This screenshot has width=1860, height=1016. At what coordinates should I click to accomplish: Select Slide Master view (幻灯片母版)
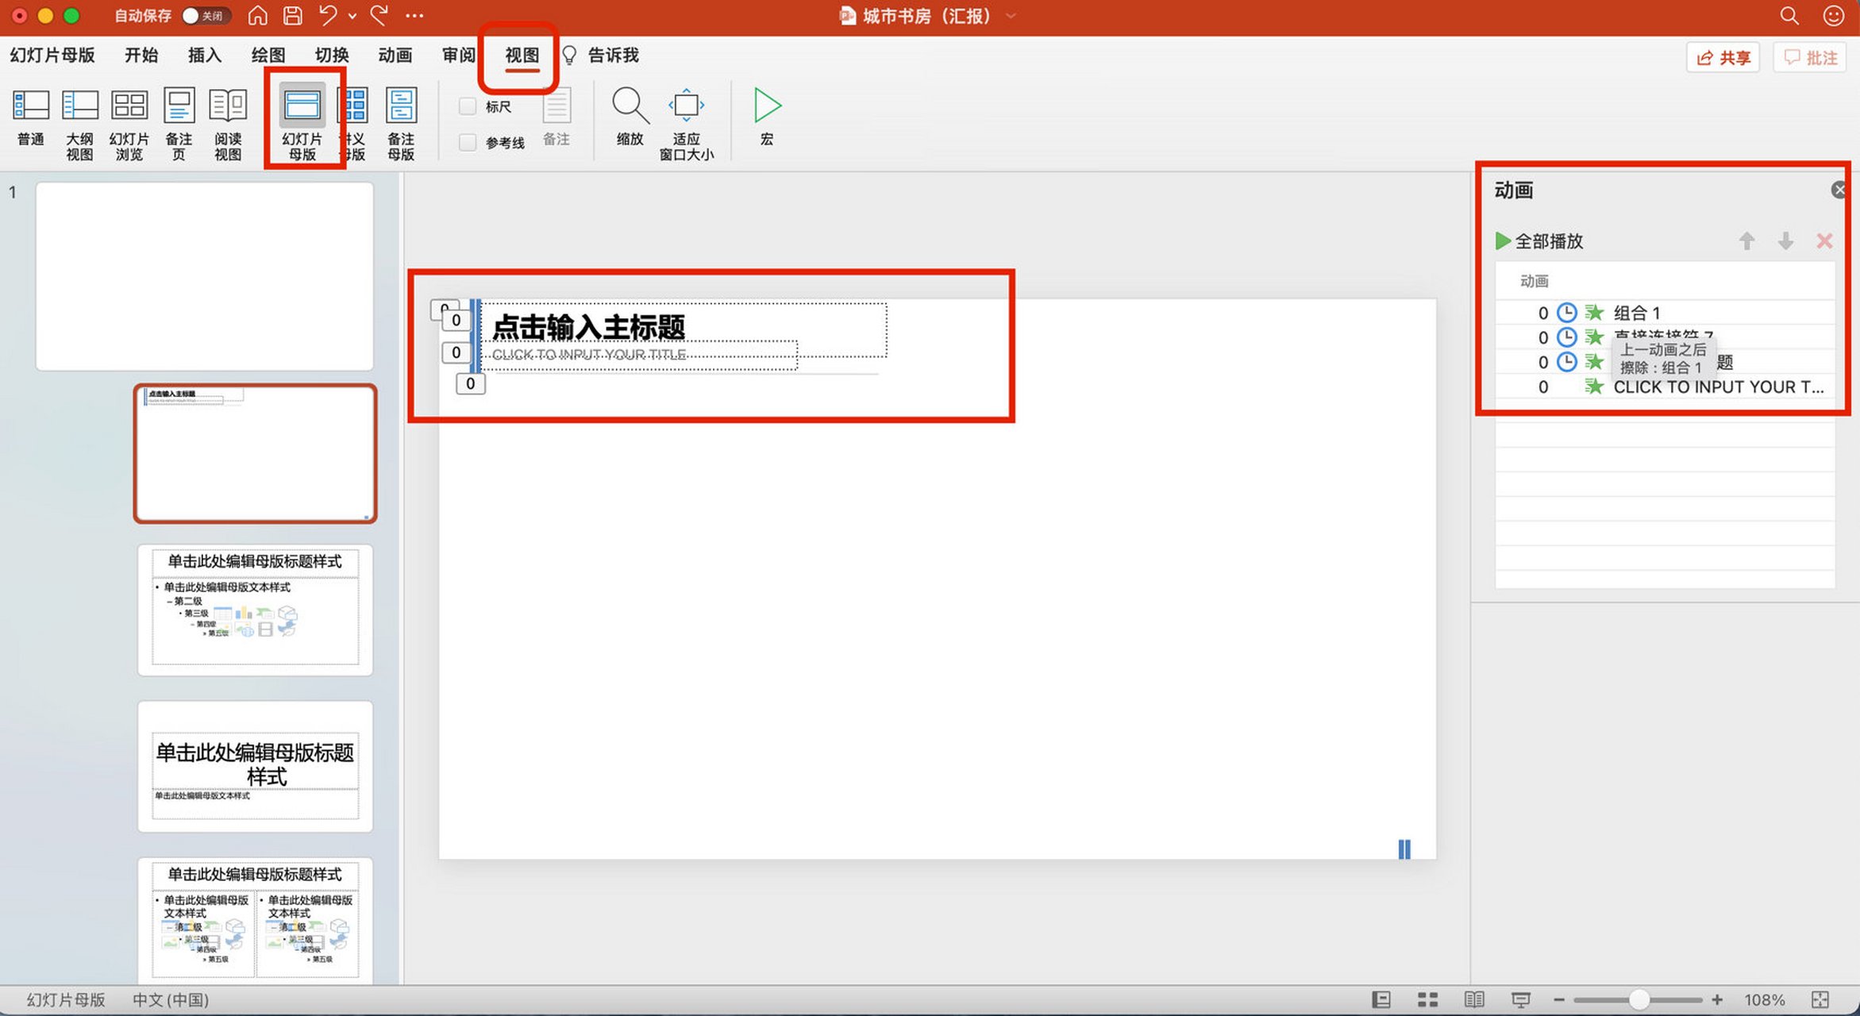[x=302, y=124]
